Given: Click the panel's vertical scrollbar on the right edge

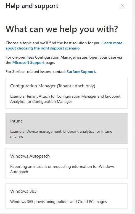Looking at the screenshot, I should point(134,107).
